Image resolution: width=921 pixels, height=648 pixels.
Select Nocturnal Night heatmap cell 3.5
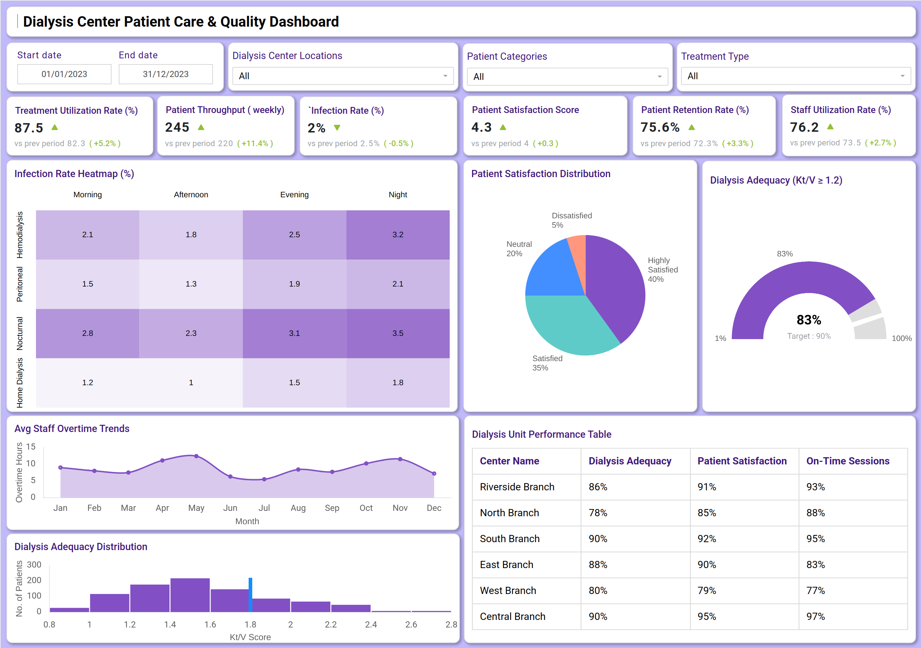click(x=398, y=333)
